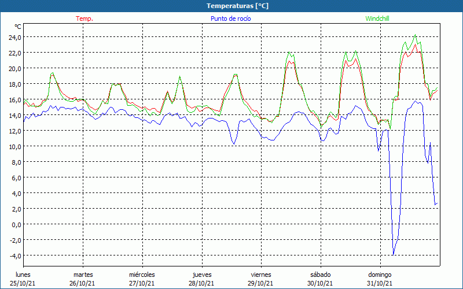
Task: Click the '6,0' y-axis value
Action: coord(16,177)
